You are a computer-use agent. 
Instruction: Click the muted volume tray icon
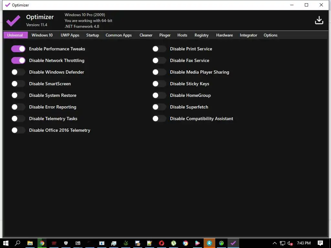pos(290,243)
